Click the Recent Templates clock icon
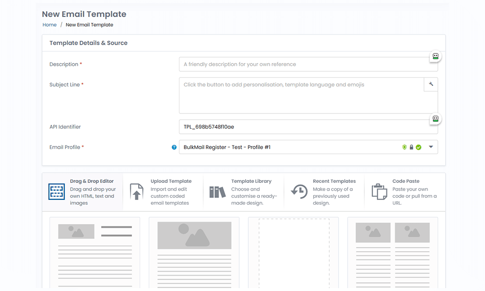 pos(299,192)
